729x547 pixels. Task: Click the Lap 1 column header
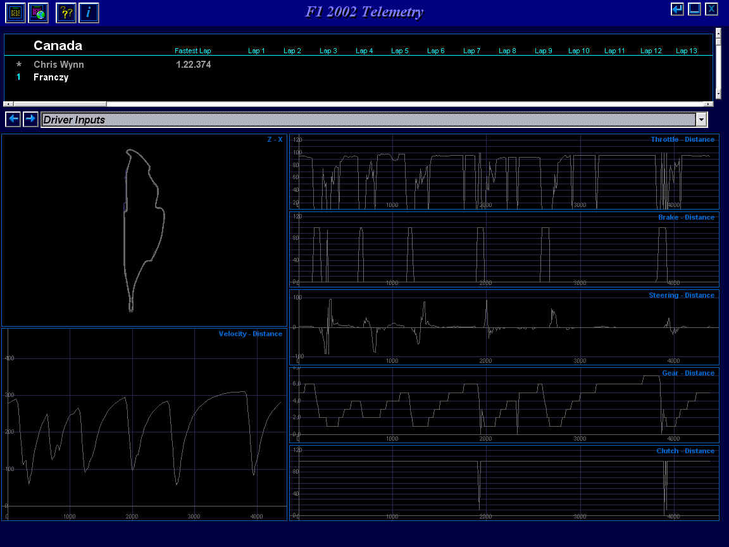pos(256,51)
